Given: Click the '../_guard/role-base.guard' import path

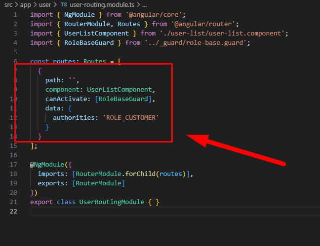Looking at the screenshot, I should point(198,43).
